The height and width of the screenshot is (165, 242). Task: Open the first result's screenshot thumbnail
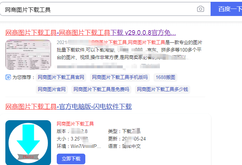pos(28,54)
